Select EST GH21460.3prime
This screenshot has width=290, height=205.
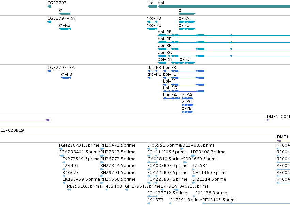point(210,173)
